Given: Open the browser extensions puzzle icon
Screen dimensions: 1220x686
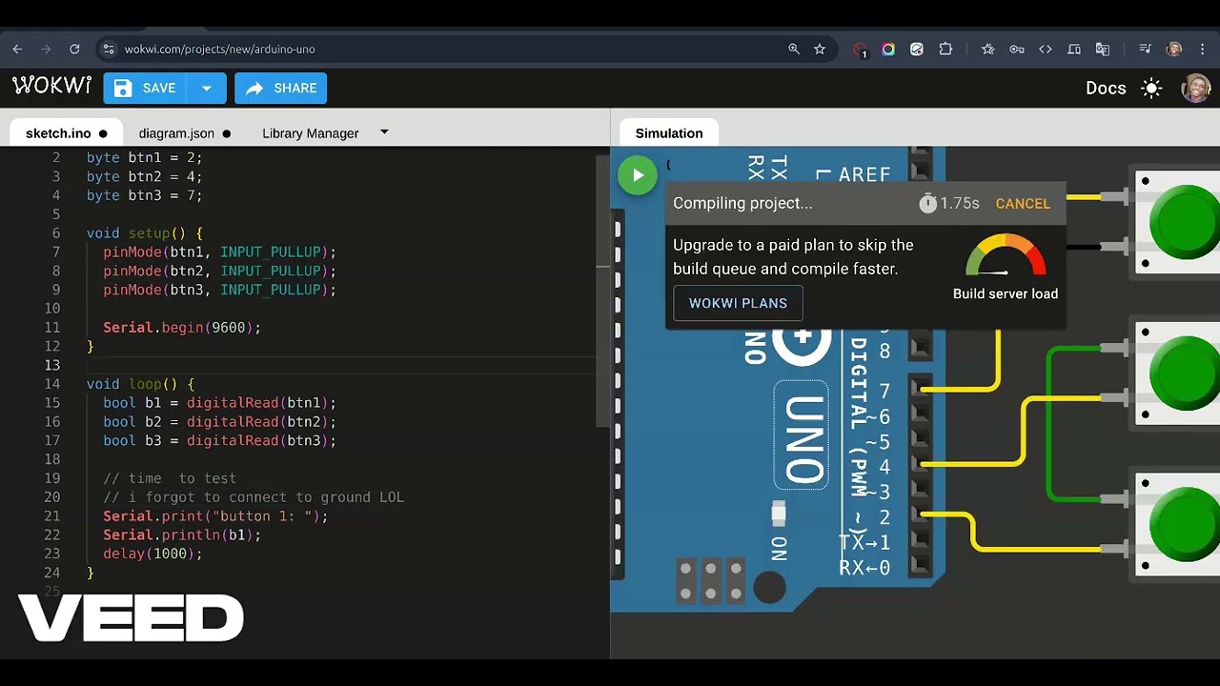Looking at the screenshot, I should [945, 50].
